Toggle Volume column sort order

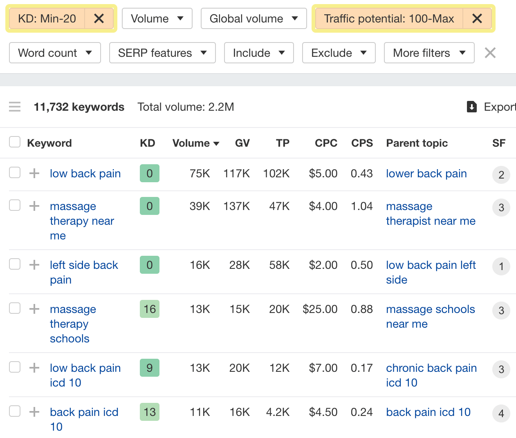(x=195, y=143)
